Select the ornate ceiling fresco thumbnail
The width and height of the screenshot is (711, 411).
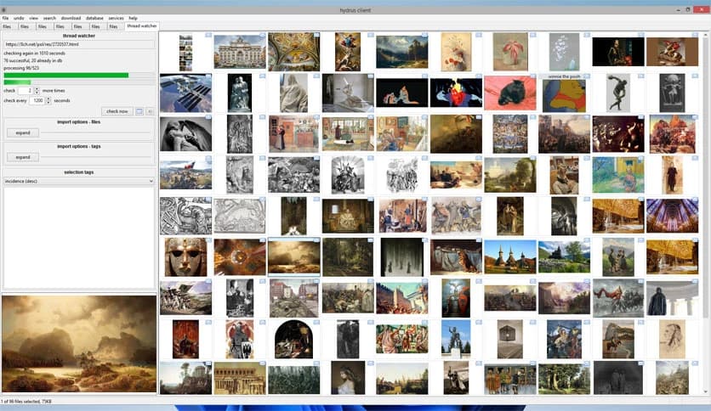coord(293,52)
